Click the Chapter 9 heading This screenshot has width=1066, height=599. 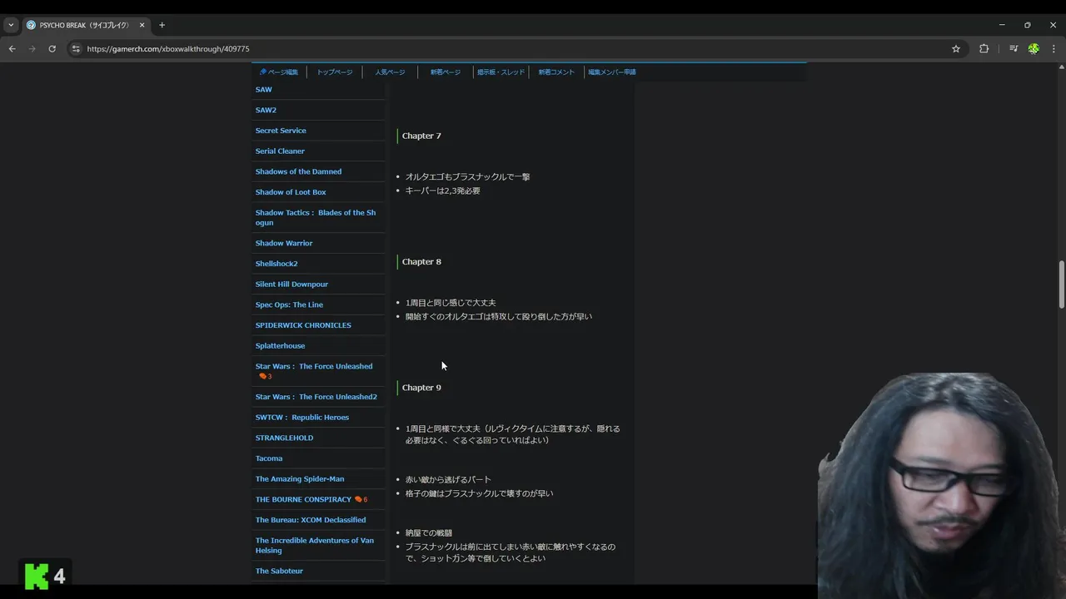(421, 388)
